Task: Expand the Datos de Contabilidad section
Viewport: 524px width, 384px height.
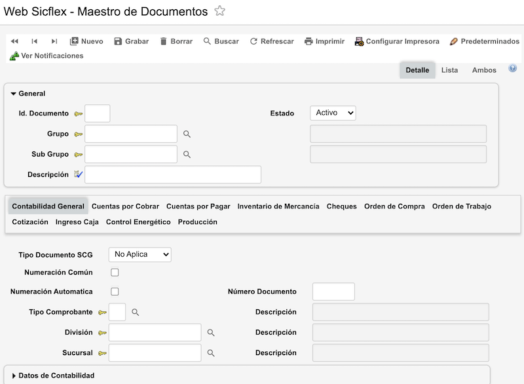Action: (x=14, y=375)
